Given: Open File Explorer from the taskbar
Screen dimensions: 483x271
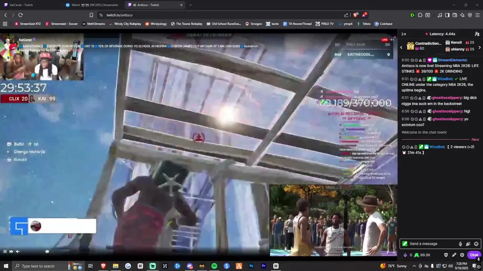Looking at the screenshot, I should coord(115,266).
